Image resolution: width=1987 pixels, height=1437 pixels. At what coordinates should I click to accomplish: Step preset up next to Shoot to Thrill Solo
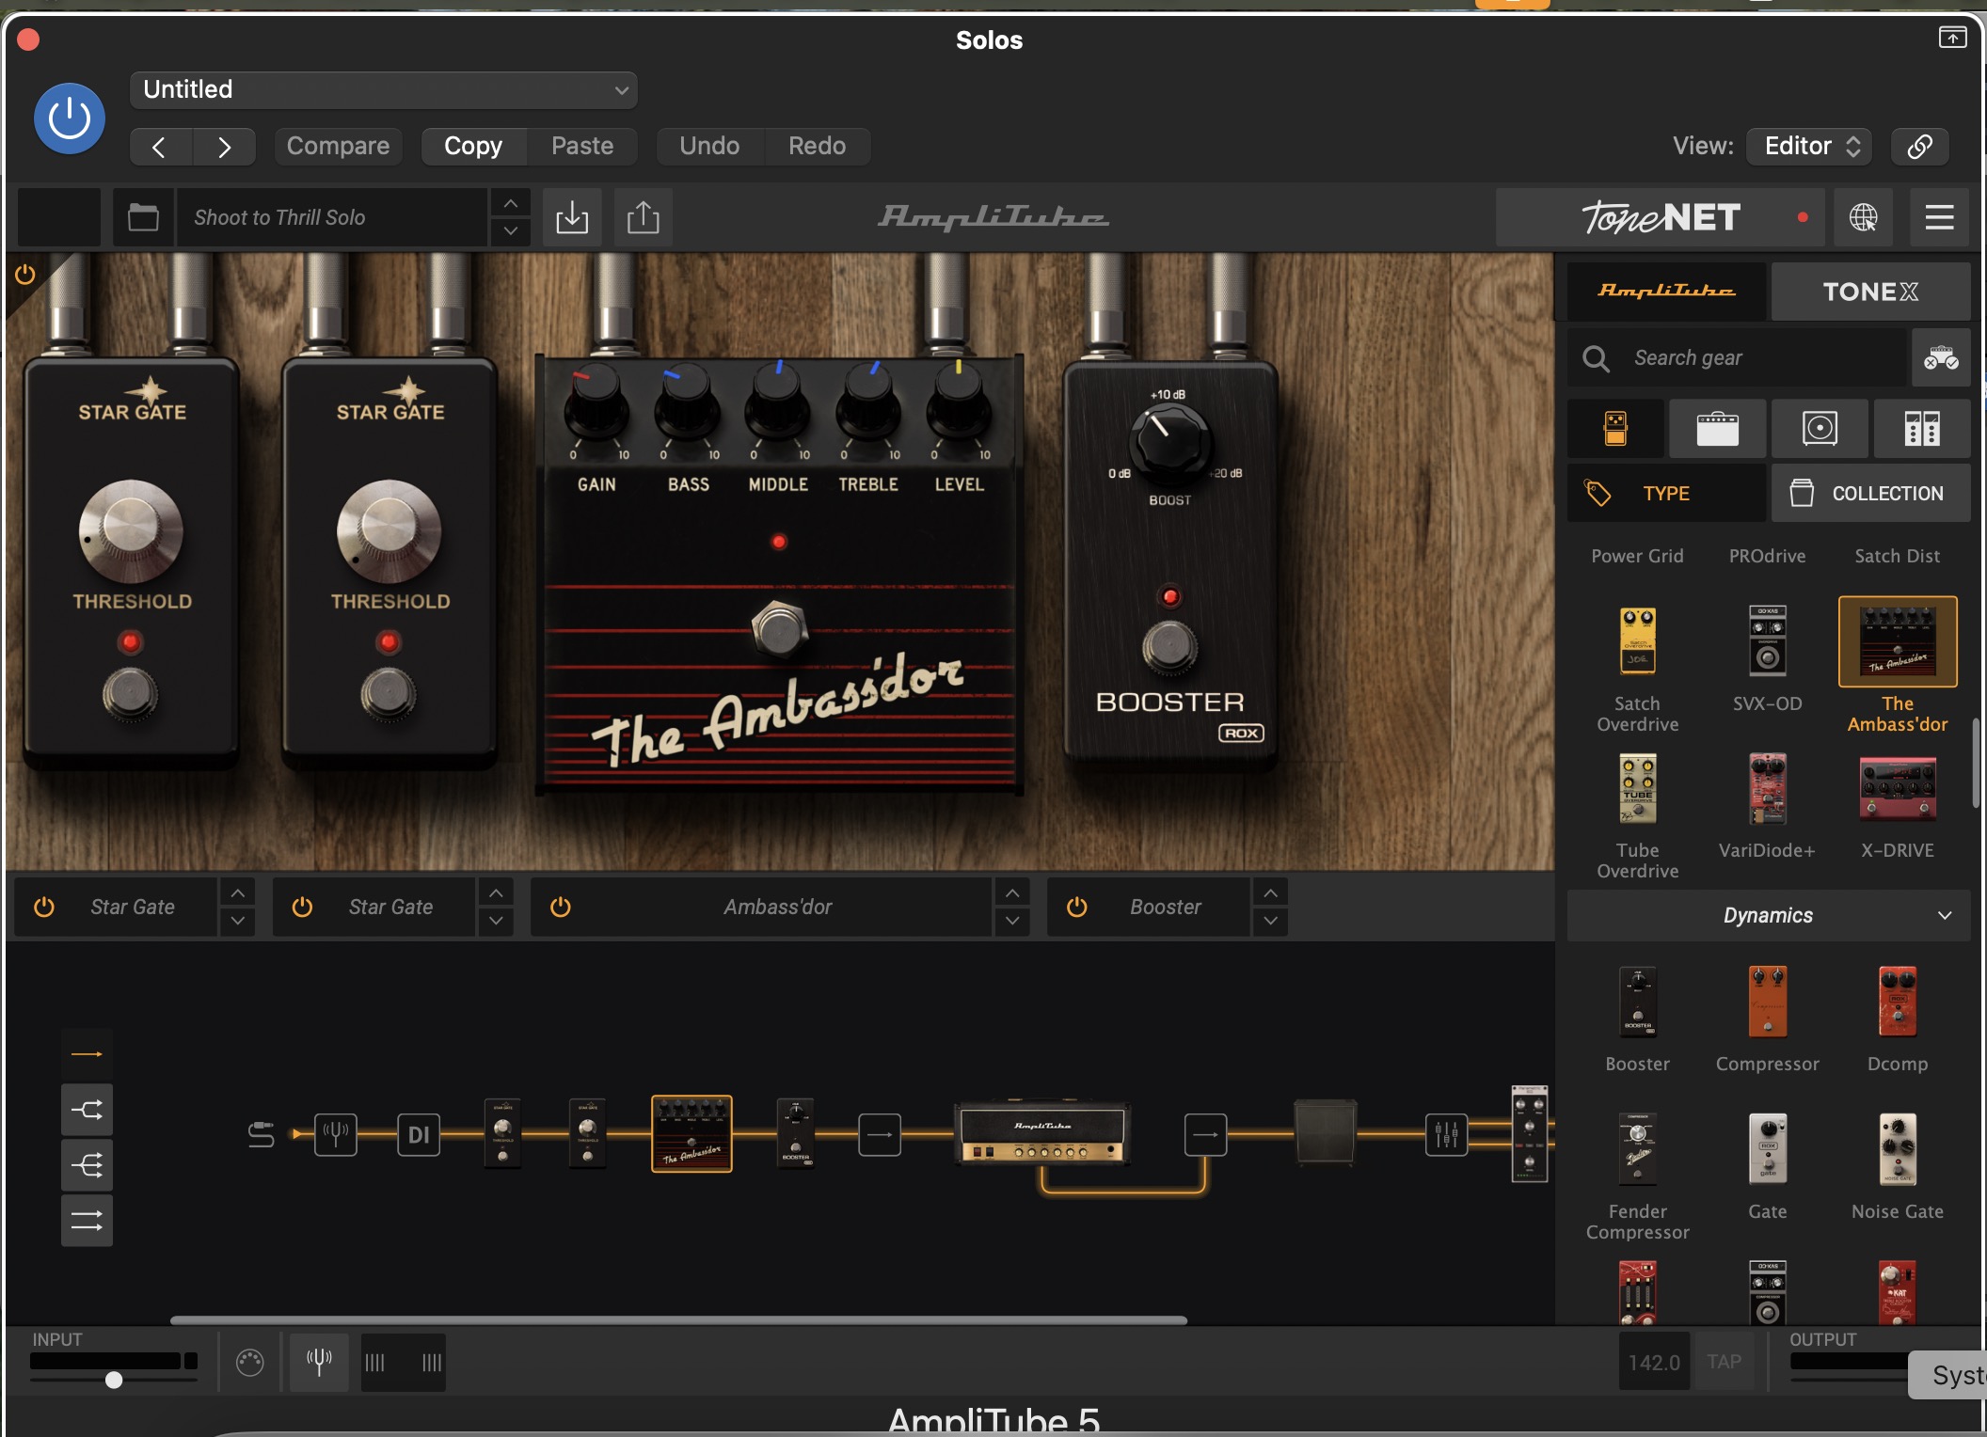pos(511,203)
